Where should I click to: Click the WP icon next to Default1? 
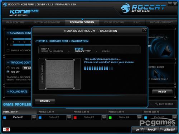click(x=34, y=118)
